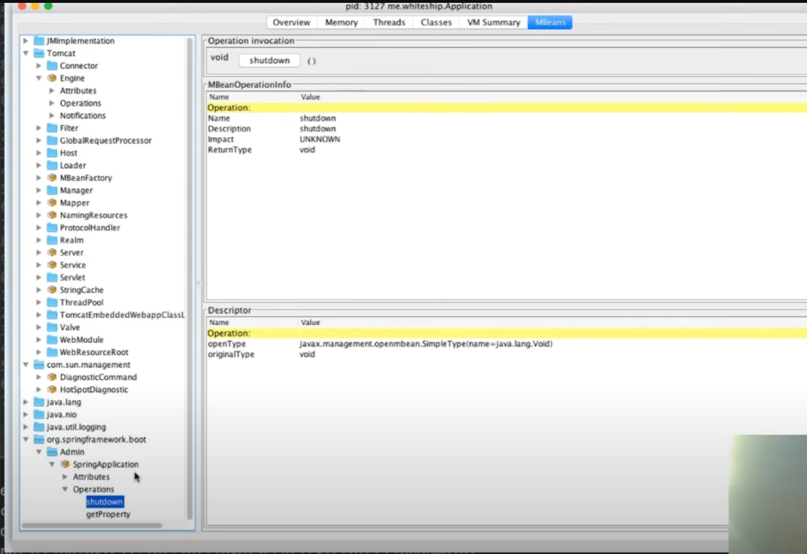Collapse the org.springframework.boot node
This screenshot has height=554, width=807.
(x=25, y=439)
